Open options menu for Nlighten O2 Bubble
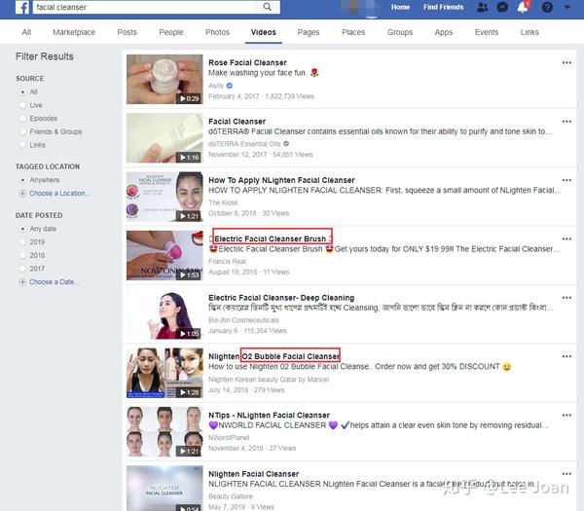This screenshot has width=584, height=511. 566,356
